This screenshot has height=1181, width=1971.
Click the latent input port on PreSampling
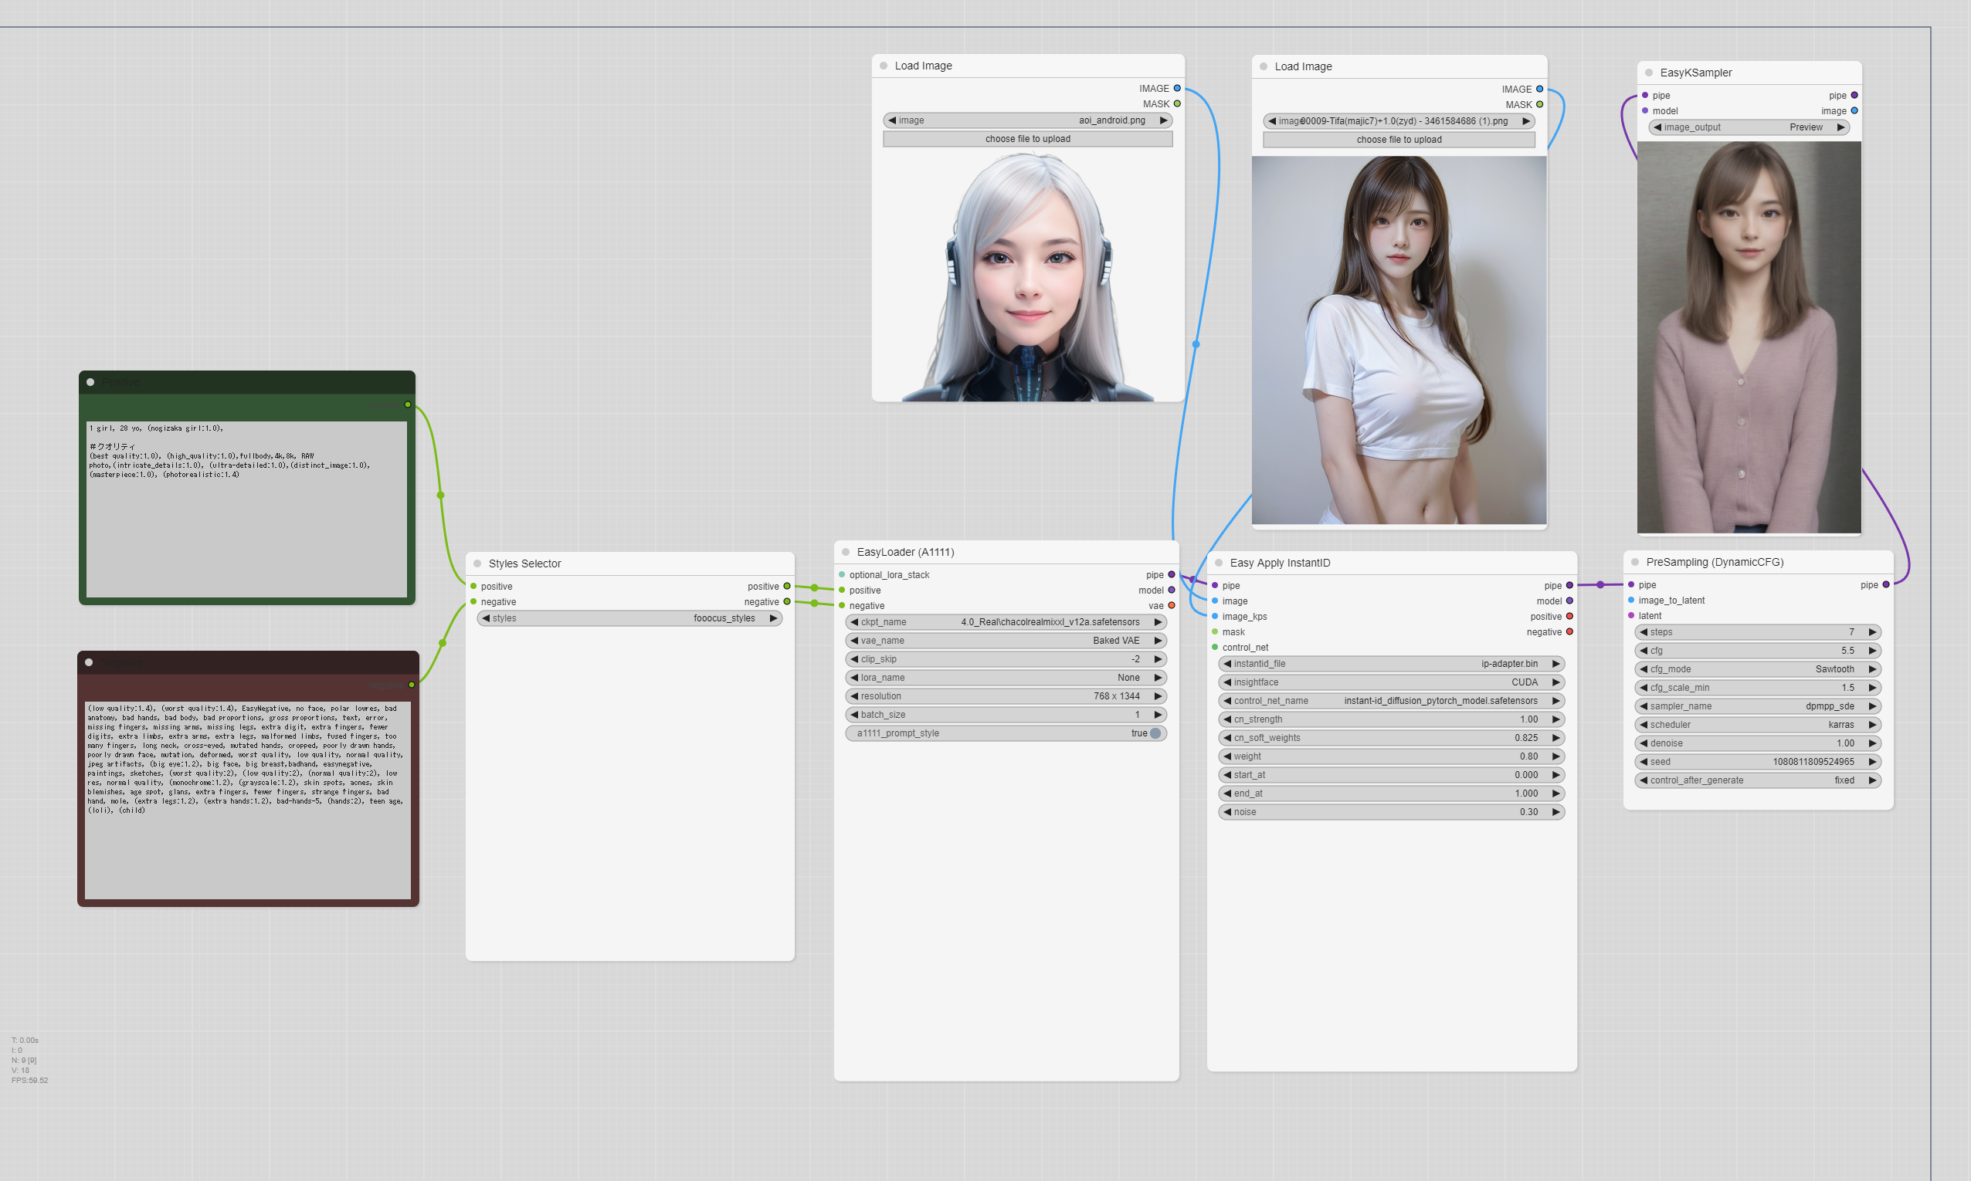(x=1631, y=615)
